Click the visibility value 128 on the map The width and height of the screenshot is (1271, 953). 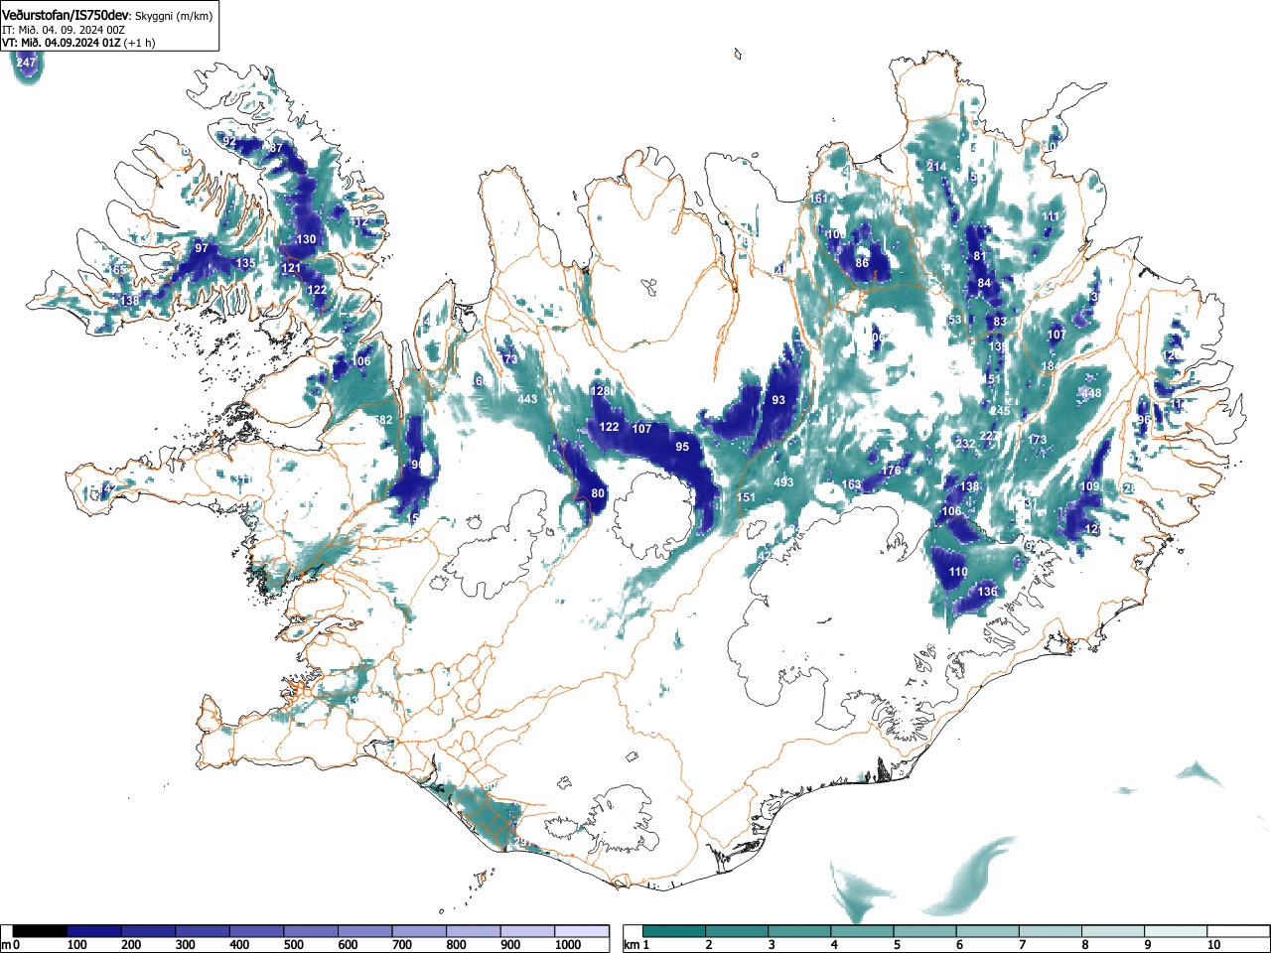tap(601, 391)
